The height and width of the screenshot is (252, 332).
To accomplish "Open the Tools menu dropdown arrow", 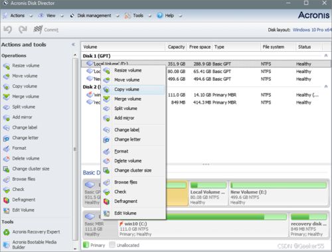I will pos(150,16).
